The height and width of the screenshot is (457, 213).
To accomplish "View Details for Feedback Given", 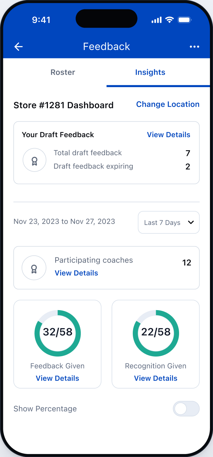I will click(57, 378).
